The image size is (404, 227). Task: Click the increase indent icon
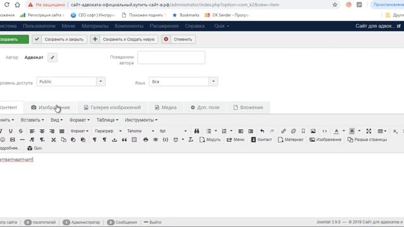point(251,131)
